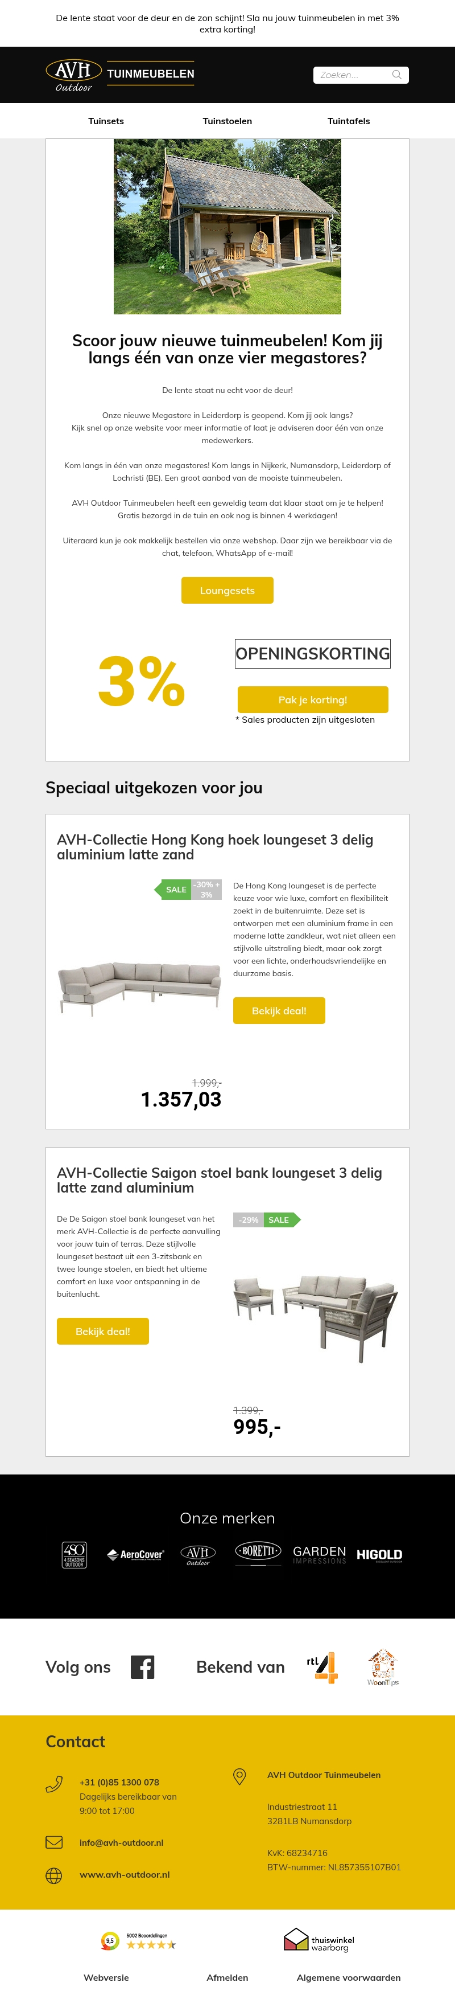Click the 4 Seasons Outdoor brand logo
This screenshot has height=2003, width=455.
pyautogui.click(x=75, y=1555)
